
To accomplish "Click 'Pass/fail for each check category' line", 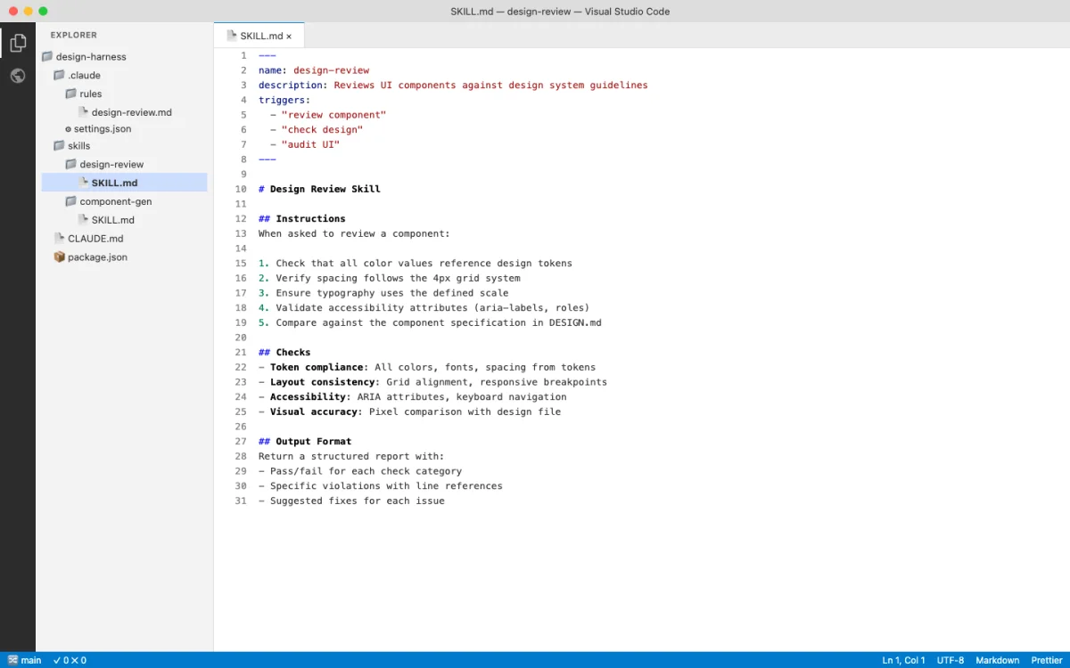I will pos(360,471).
